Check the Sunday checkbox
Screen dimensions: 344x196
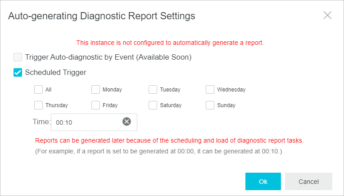coord(210,105)
